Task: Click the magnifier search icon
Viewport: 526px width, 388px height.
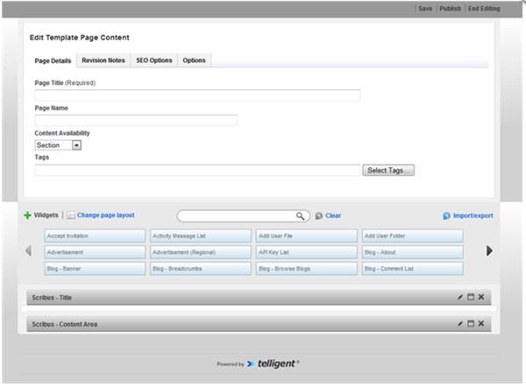Action: click(x=301, y=215)
